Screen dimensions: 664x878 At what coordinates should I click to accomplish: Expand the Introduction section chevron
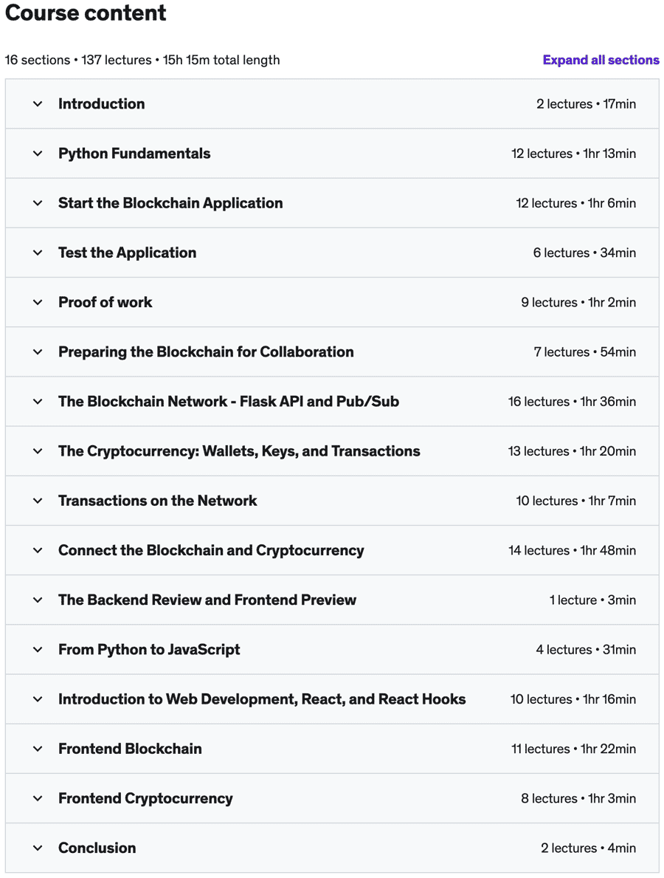[38, 104]
